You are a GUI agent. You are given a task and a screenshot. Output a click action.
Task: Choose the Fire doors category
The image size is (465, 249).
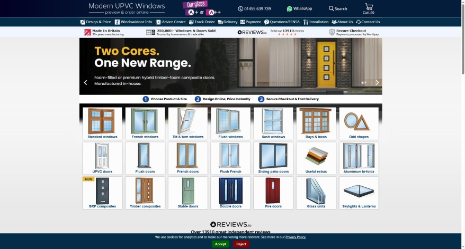pos(273,193)
